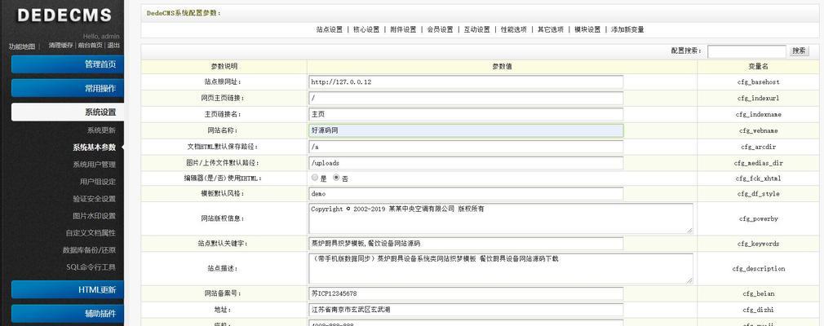The width and height of the screenshot is (824, 326).
Task: Open the 添加新变量 link
Action: point(627,30)
